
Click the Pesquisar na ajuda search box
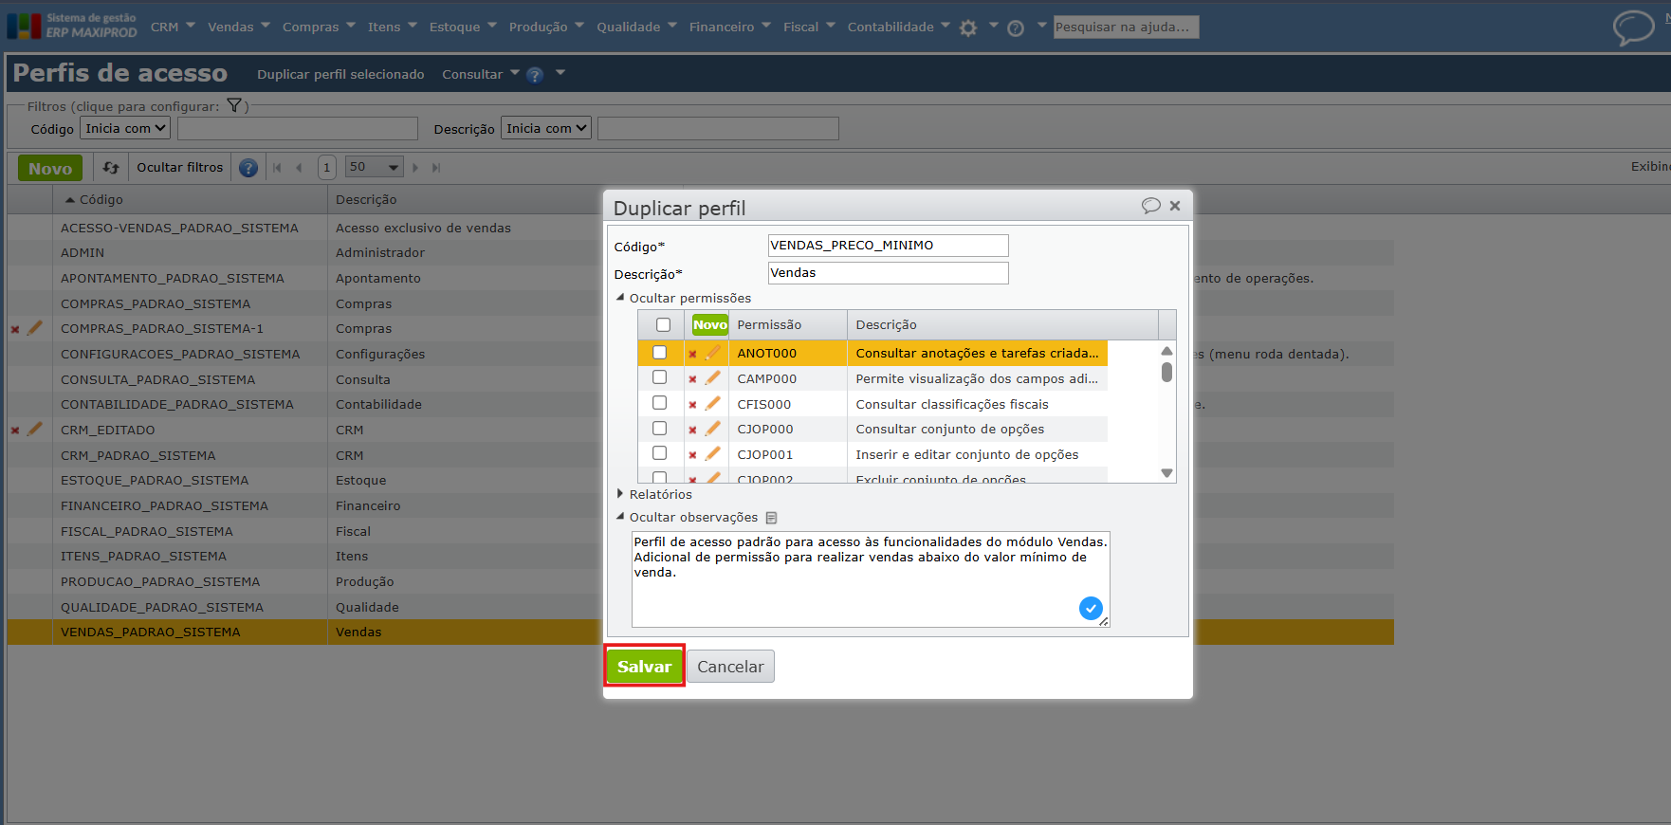[1127, 27]
